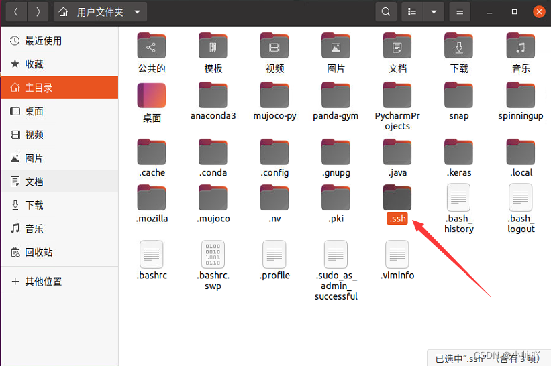This screenshot has width=551, height=366.
Task: Select the 模板 templates folder icon
Action: (213, 46)
